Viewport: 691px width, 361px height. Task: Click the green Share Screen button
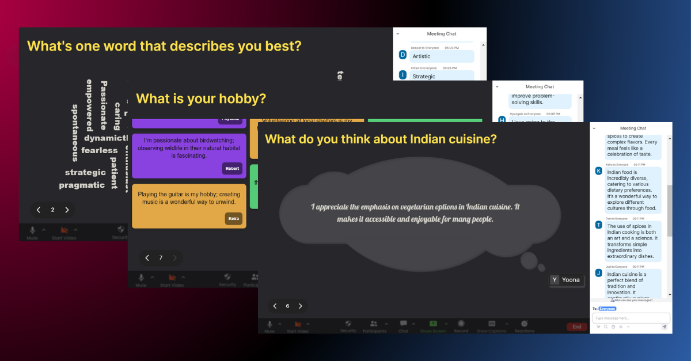[x=433, y=326]
